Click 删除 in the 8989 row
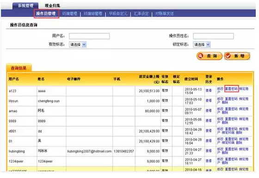The image size is (259, 178). click(x=225, y=123)
